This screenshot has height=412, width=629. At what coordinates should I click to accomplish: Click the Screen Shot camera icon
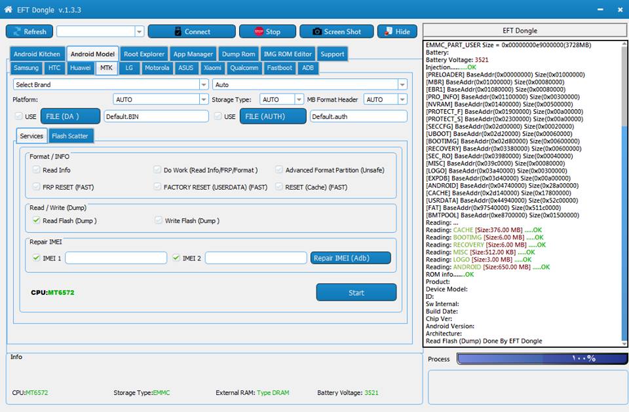pos(317,31)
